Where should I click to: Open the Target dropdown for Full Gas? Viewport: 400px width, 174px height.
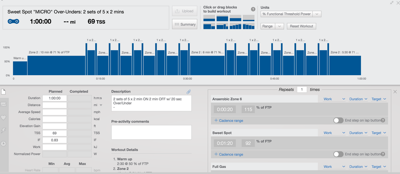(x=379, y=167)
